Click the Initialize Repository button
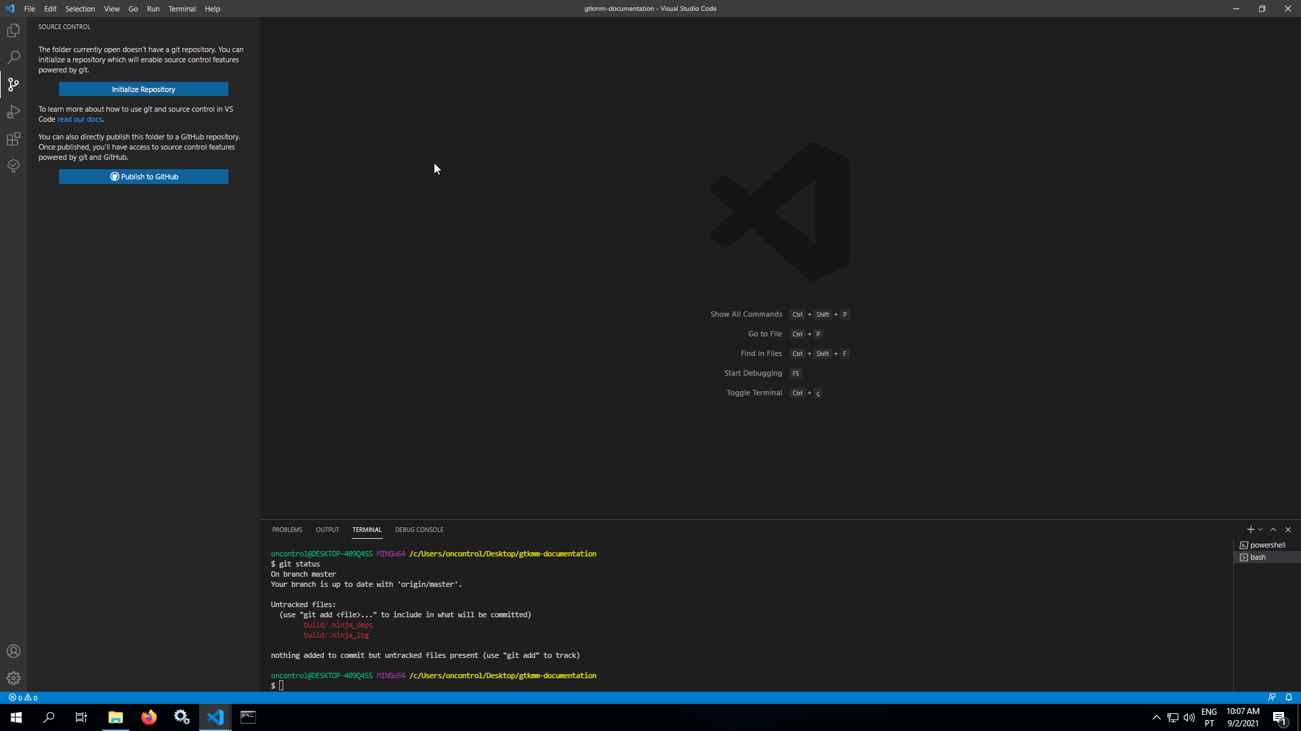 143,89
